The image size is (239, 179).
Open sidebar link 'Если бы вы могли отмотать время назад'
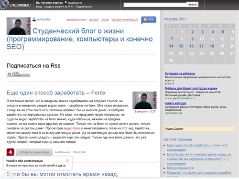pyautogui.click(x=199, y=157)
